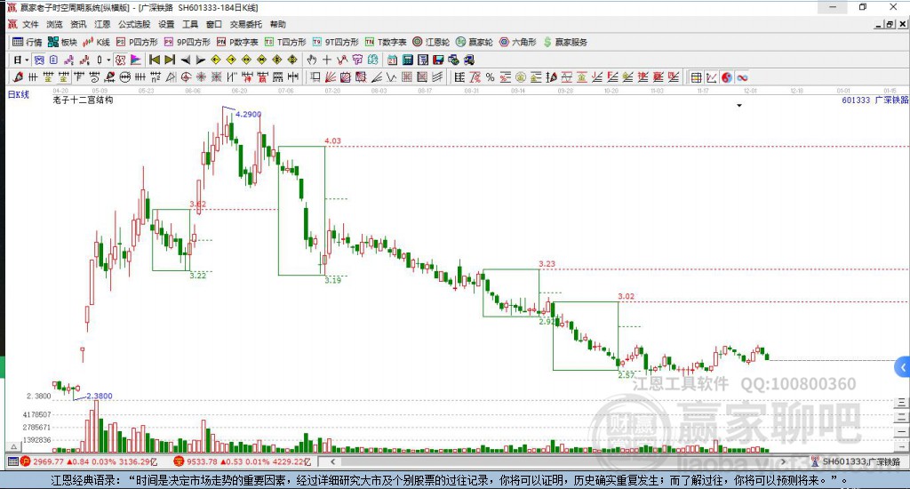Jump to first bar icon
Image resolution: width=910 pixels, height=489 pixels.
coord(155,60)
